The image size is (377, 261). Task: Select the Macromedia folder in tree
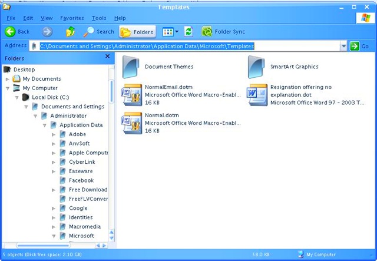point(85,227)
